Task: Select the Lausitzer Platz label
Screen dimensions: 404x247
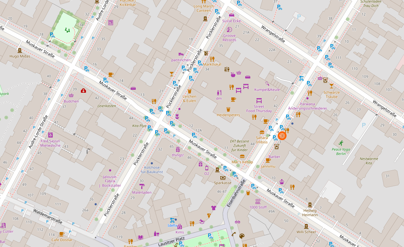Action: click(x=172, y=242)
